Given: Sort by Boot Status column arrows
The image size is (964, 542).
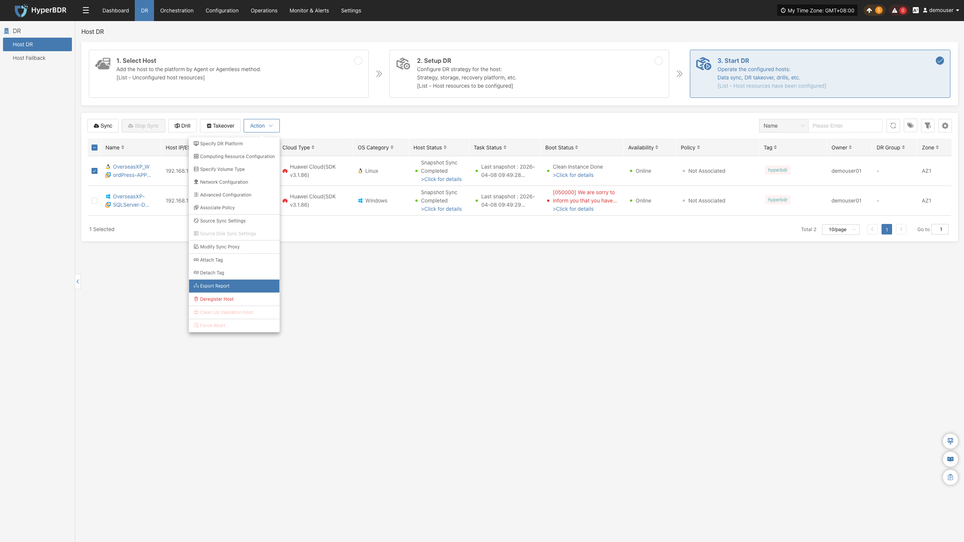Looking at the screenshot, I should click(577, 148).
